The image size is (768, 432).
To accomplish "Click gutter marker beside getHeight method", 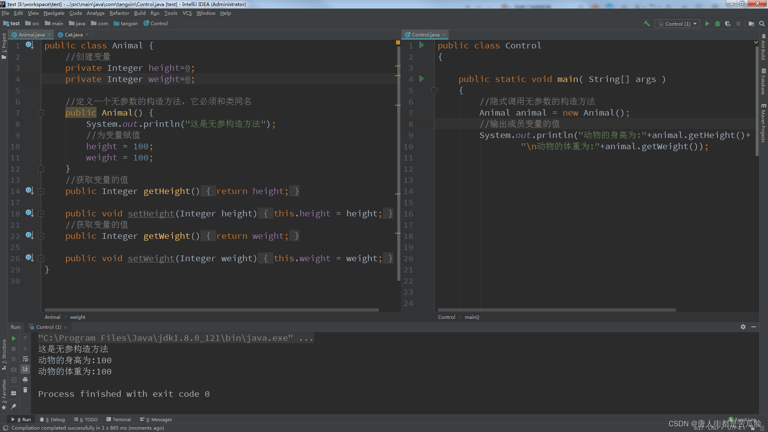I will pos(30,191).
